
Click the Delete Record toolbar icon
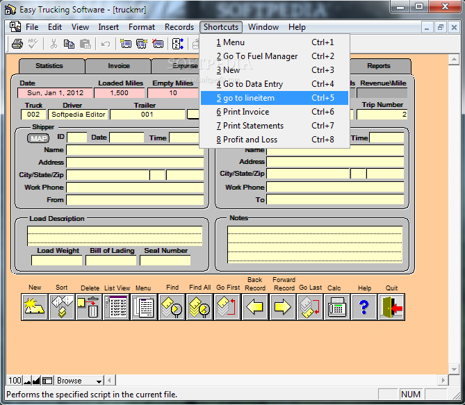point(158,44)
